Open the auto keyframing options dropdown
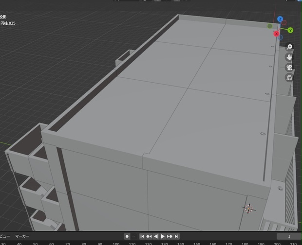Screen dimensions: 302x245 coord(133,236)
